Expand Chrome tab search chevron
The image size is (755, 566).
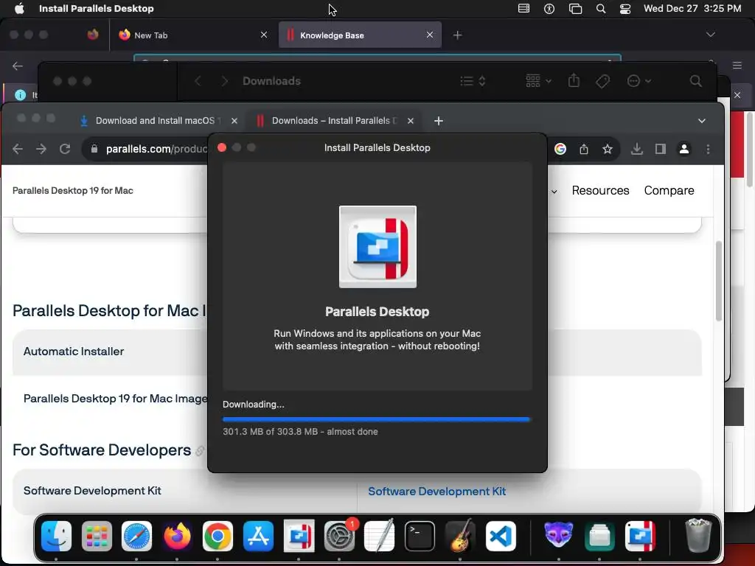tap(702, 121)
